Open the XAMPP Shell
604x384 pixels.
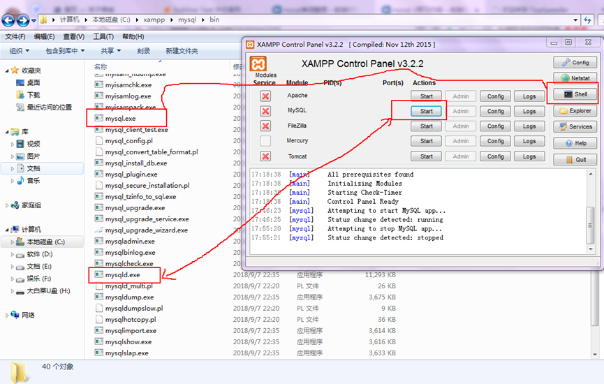tap(575, 94)
